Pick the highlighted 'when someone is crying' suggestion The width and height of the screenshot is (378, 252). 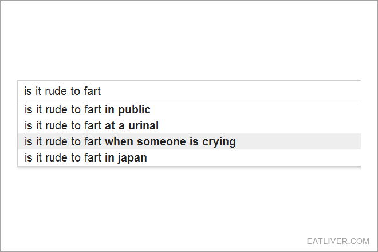click(189, 141)
